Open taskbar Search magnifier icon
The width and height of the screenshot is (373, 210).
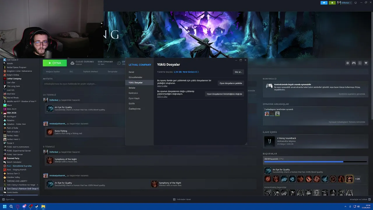[11, 206]
